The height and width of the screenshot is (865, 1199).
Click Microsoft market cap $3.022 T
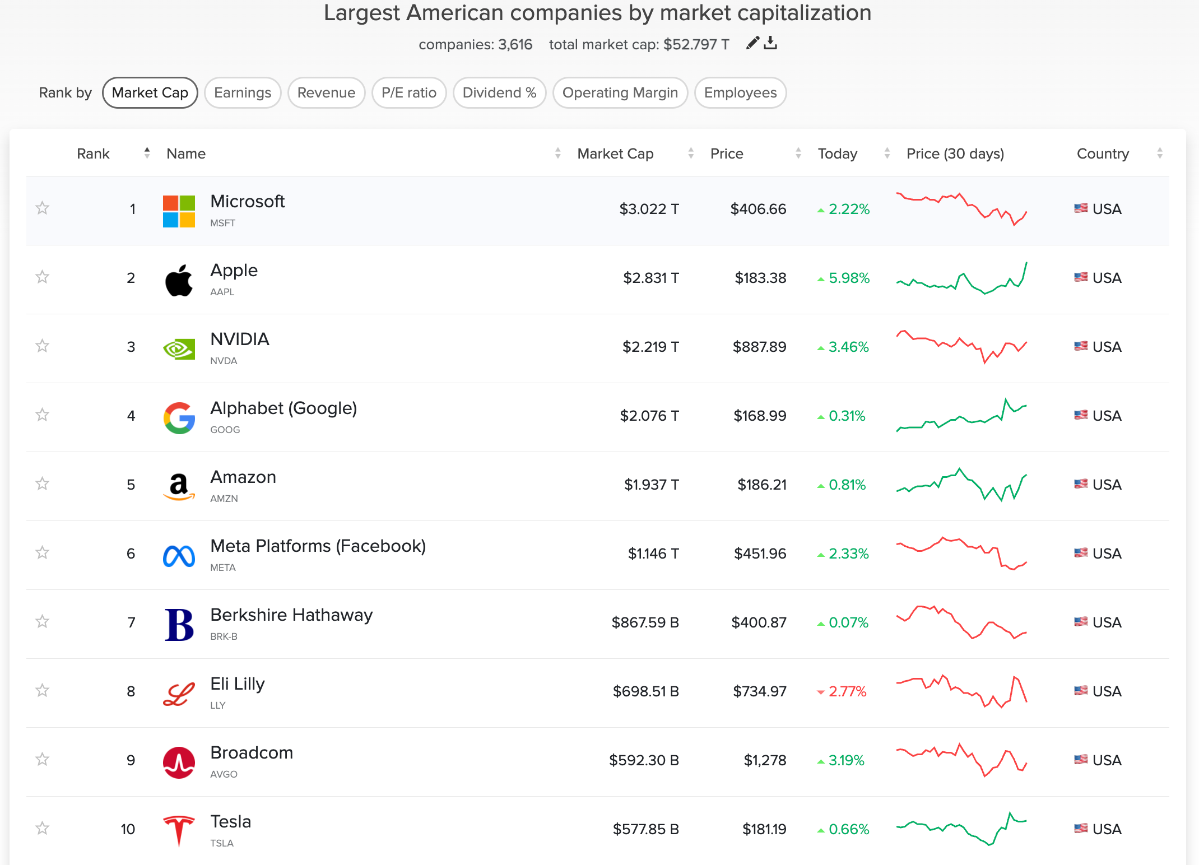pos(649,209)
